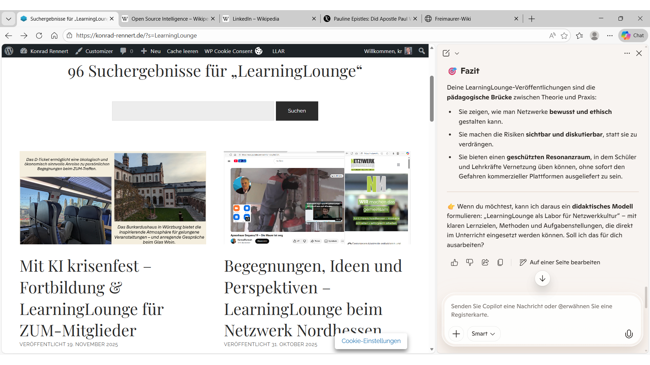Open Cookie-Einstellungen link
This screenshot has height=365, width=650.
(x=371, y=341)
